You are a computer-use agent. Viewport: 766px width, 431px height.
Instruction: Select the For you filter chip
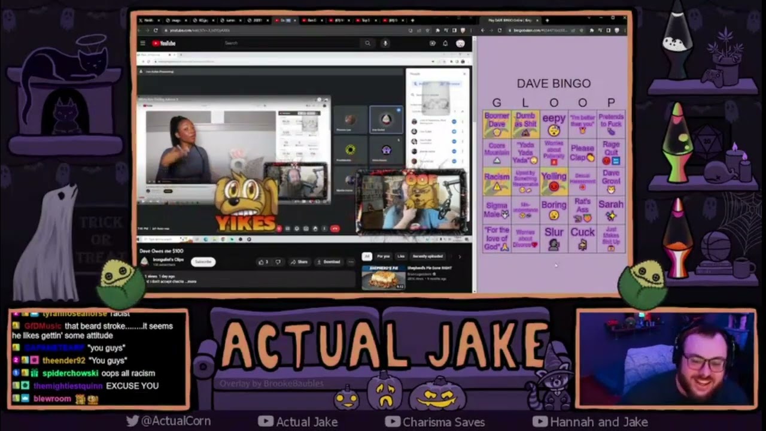(384, 256)
